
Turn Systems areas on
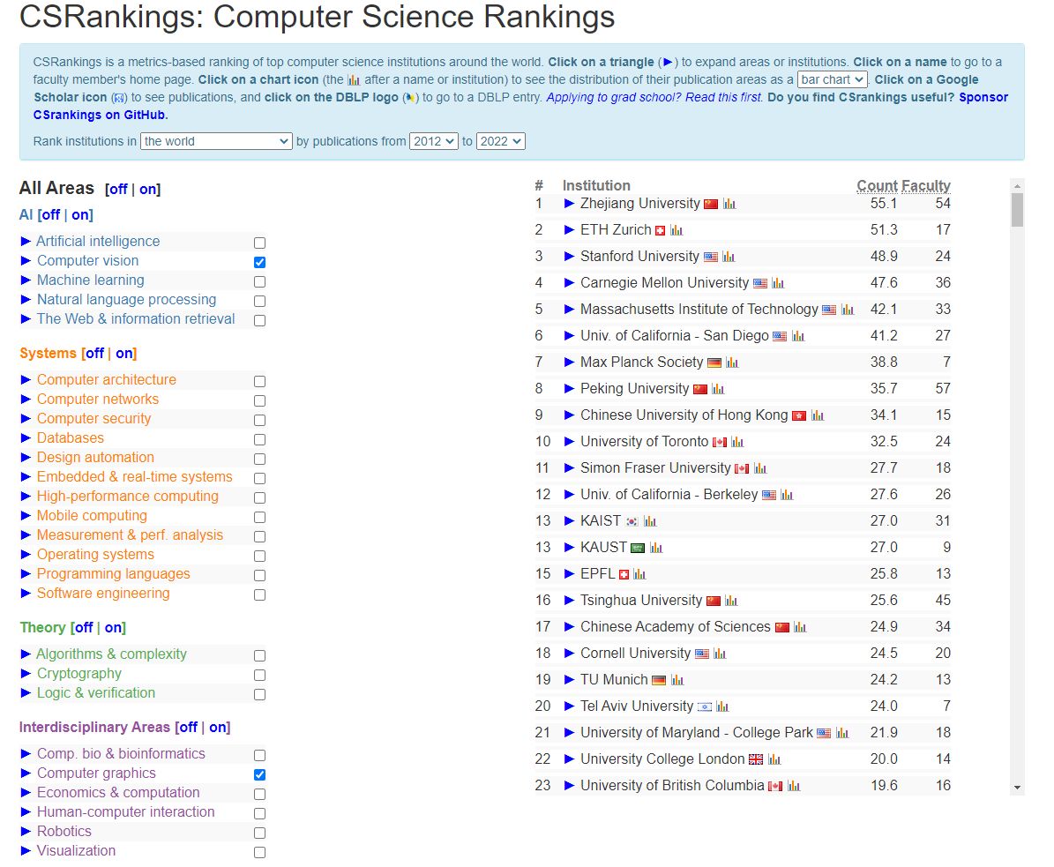coord(124,354)
